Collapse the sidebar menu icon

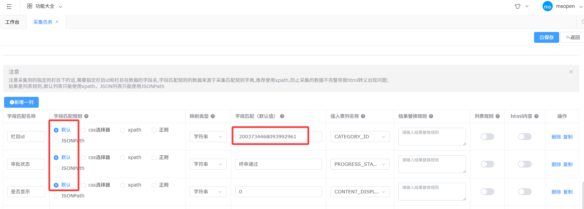point(9,6)
